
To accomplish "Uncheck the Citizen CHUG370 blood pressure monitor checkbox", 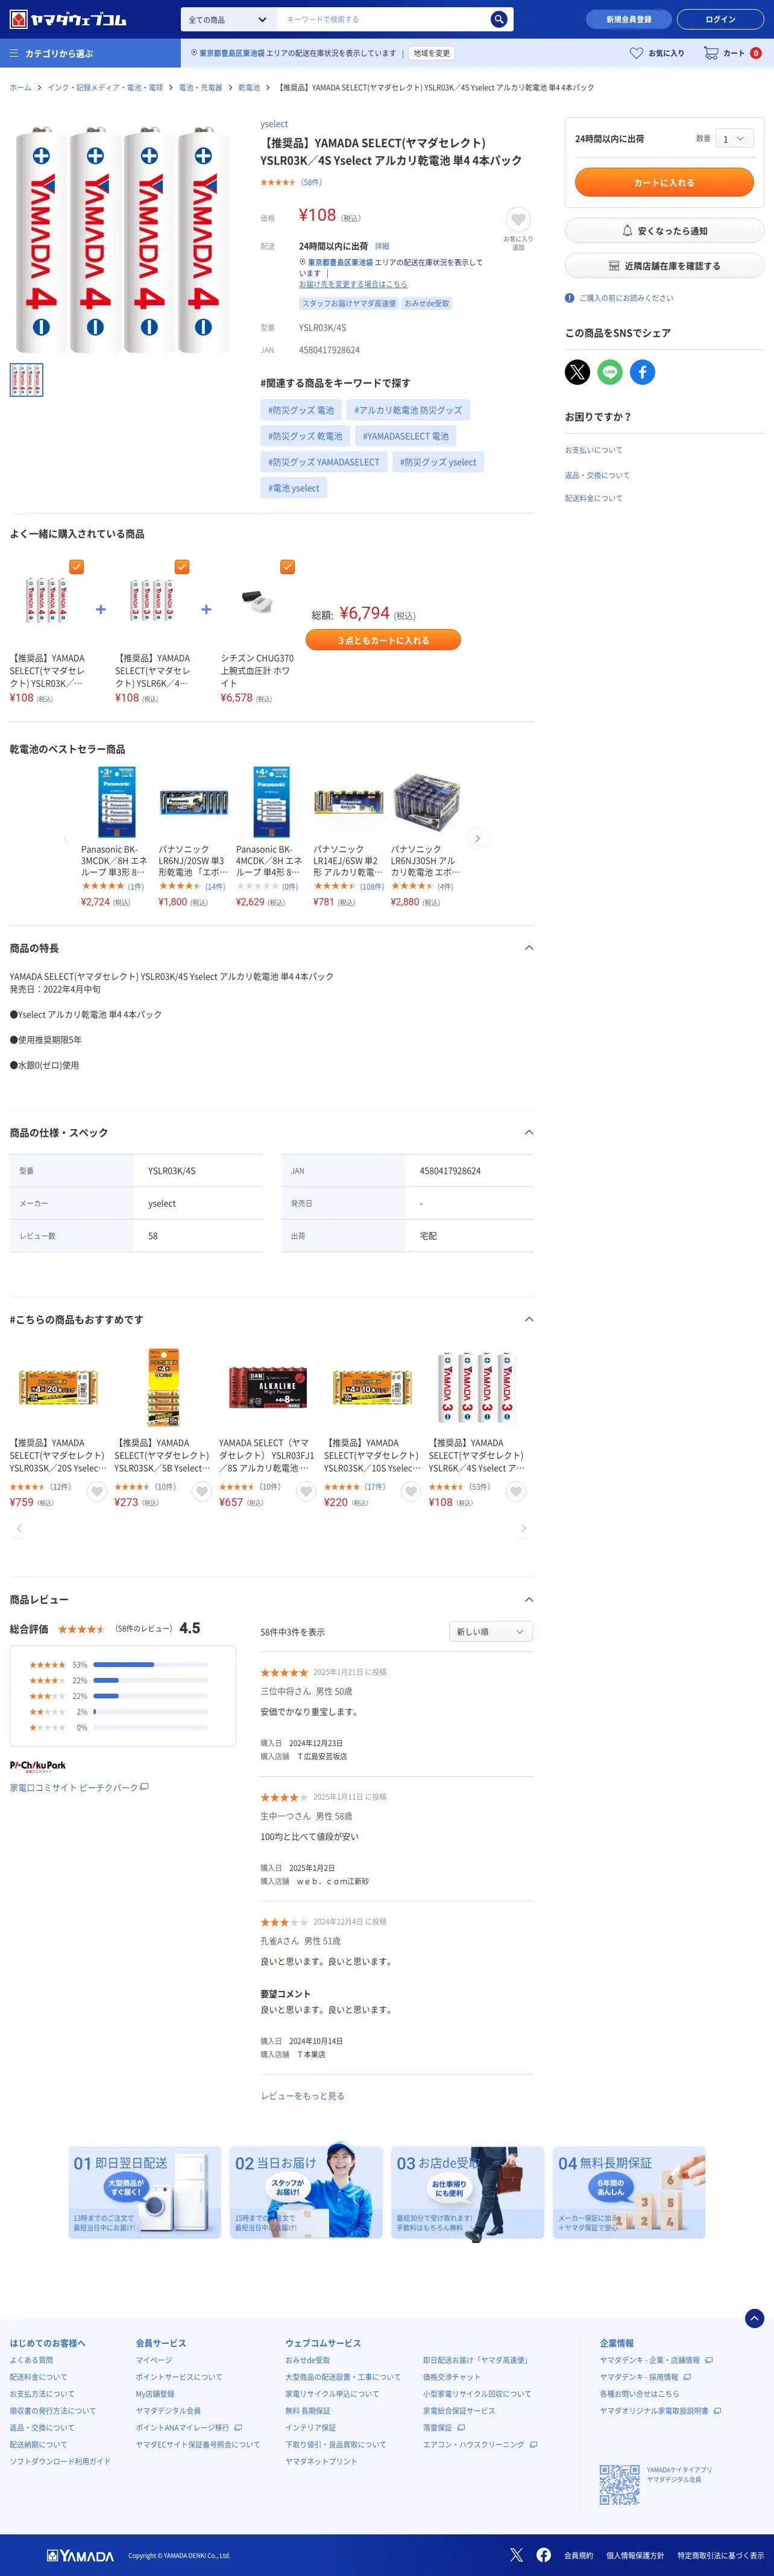I will (288, 567).
